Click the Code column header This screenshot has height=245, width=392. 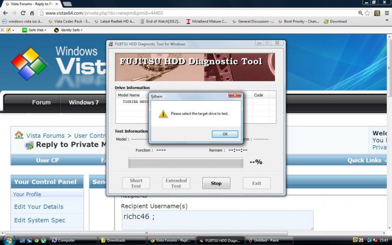pyautogui.click(x=259, y=95)
